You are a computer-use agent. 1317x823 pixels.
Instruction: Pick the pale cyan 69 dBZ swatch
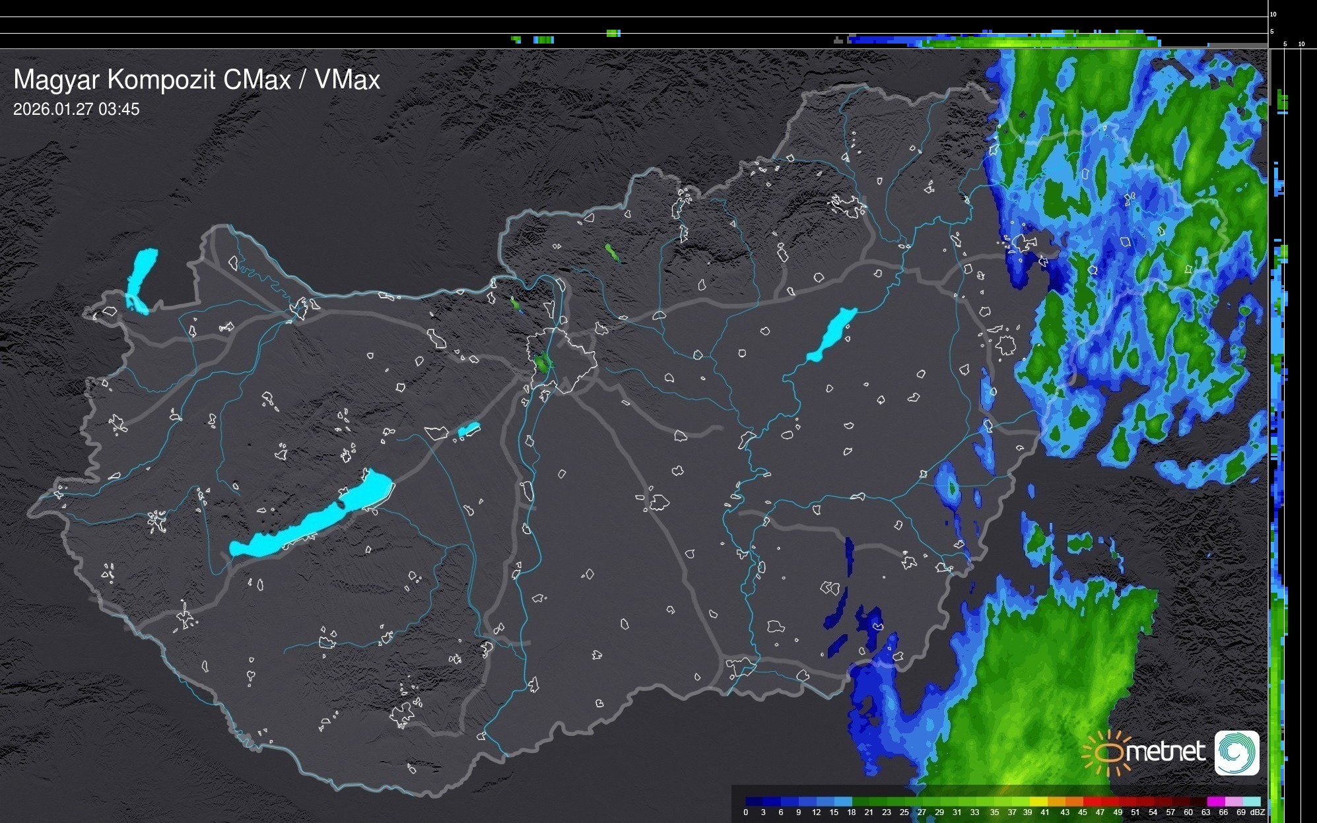(1252, 801)
